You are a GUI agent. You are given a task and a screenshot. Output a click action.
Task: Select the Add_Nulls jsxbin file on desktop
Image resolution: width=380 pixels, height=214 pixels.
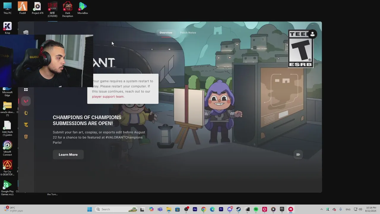click(x=7, y=129)
